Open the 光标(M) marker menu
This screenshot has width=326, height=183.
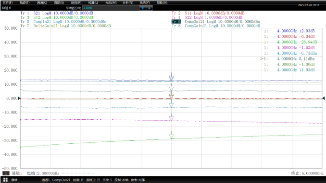point(111,2)
